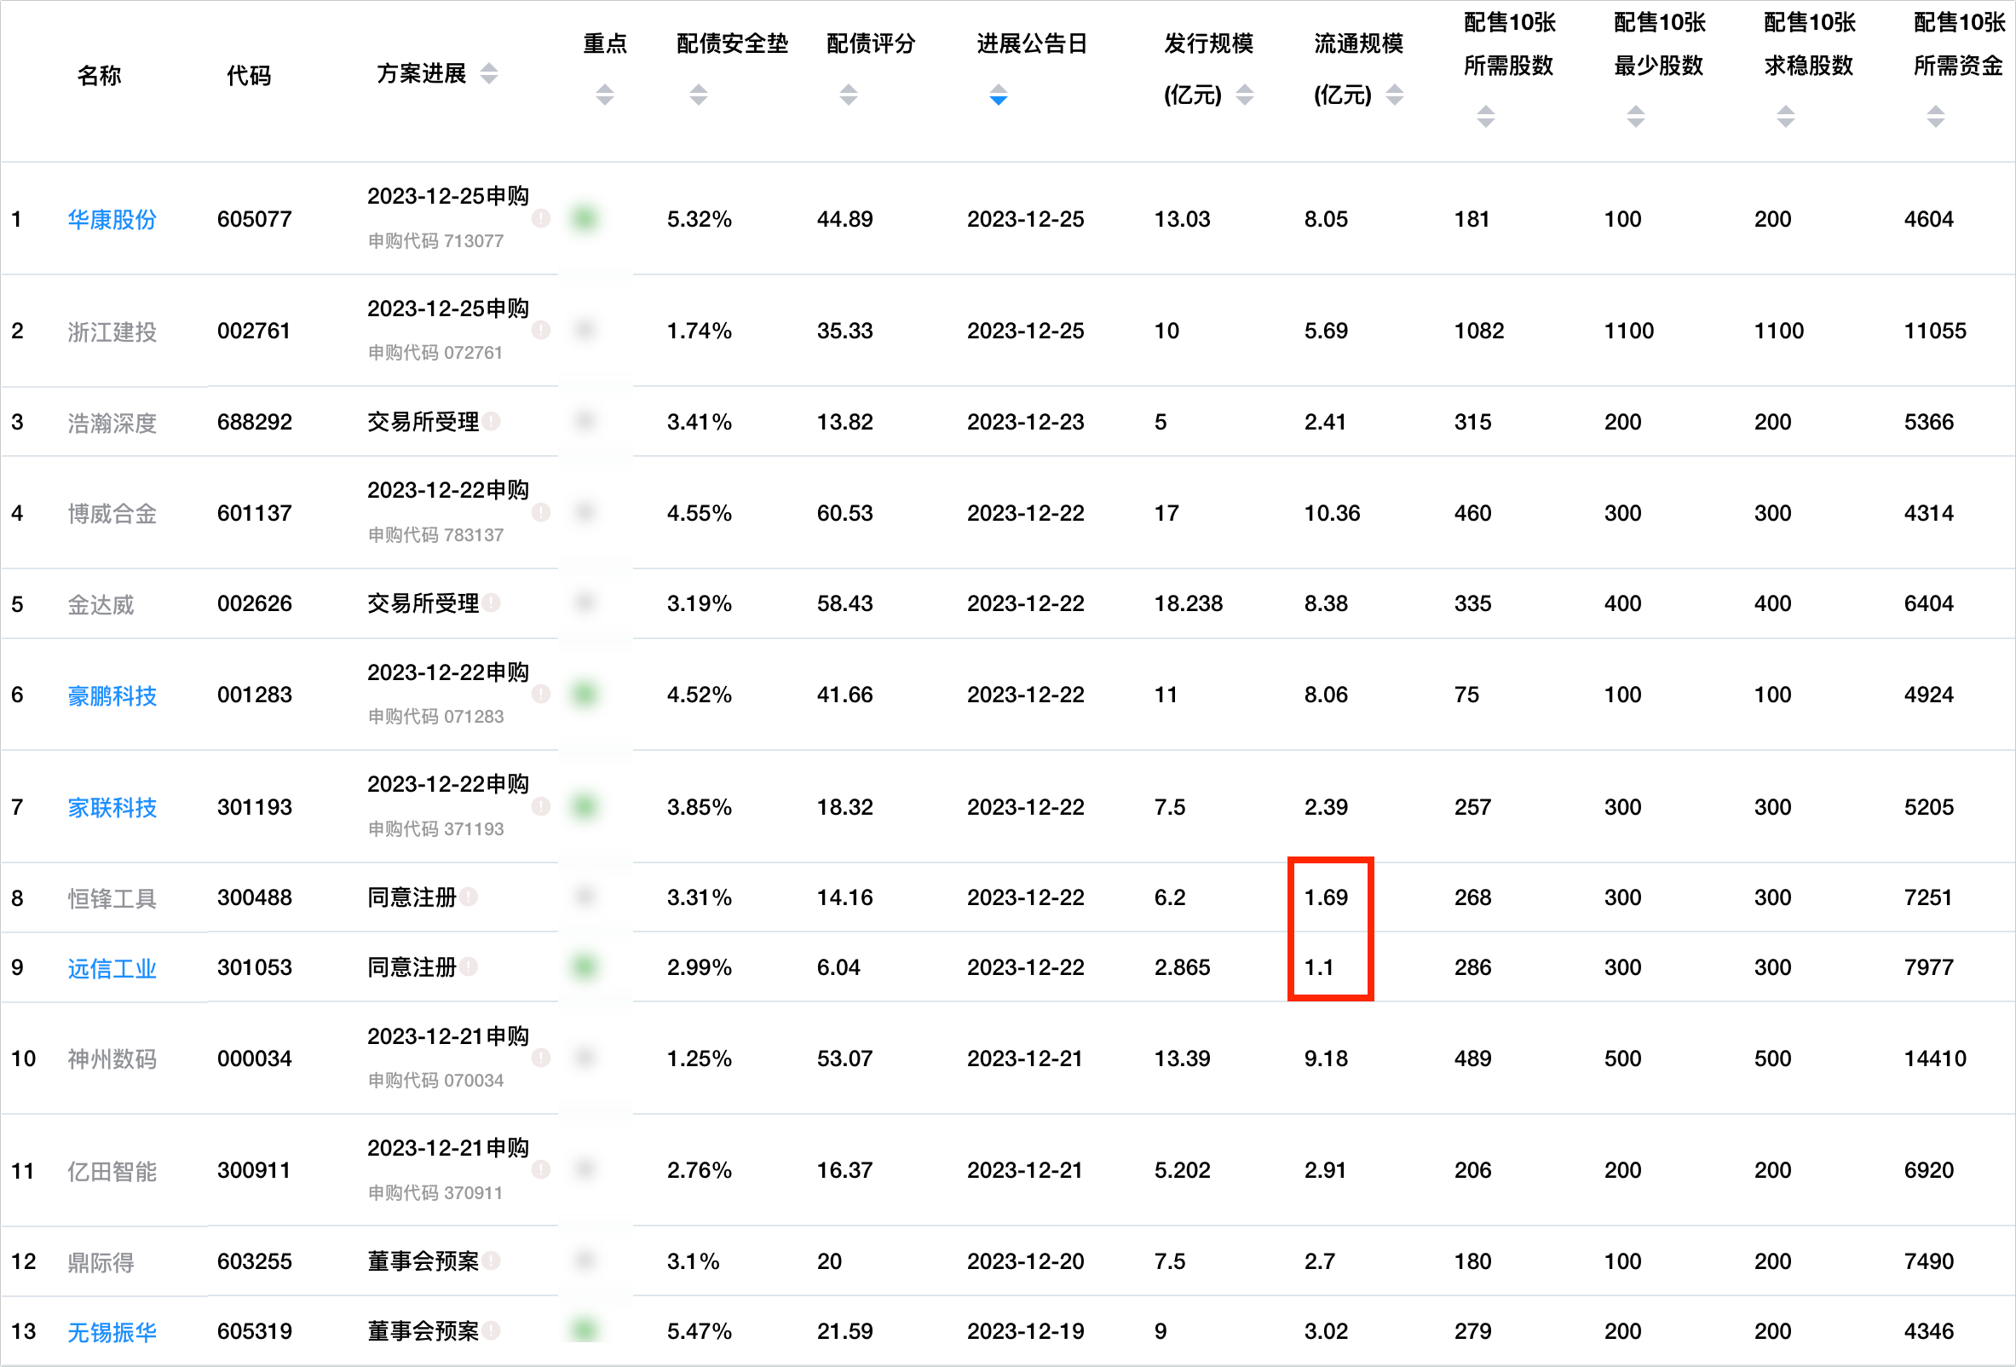Open 无锡振华 stock link
The height and width of the screenshot is (1367, 2016).
(112, 1331)
